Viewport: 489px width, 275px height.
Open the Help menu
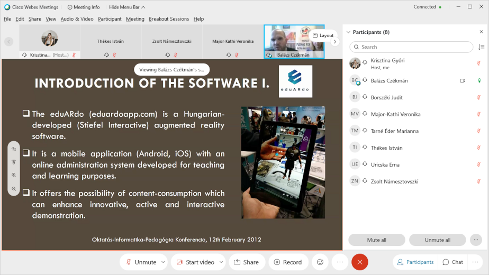[x=198, y=19]
